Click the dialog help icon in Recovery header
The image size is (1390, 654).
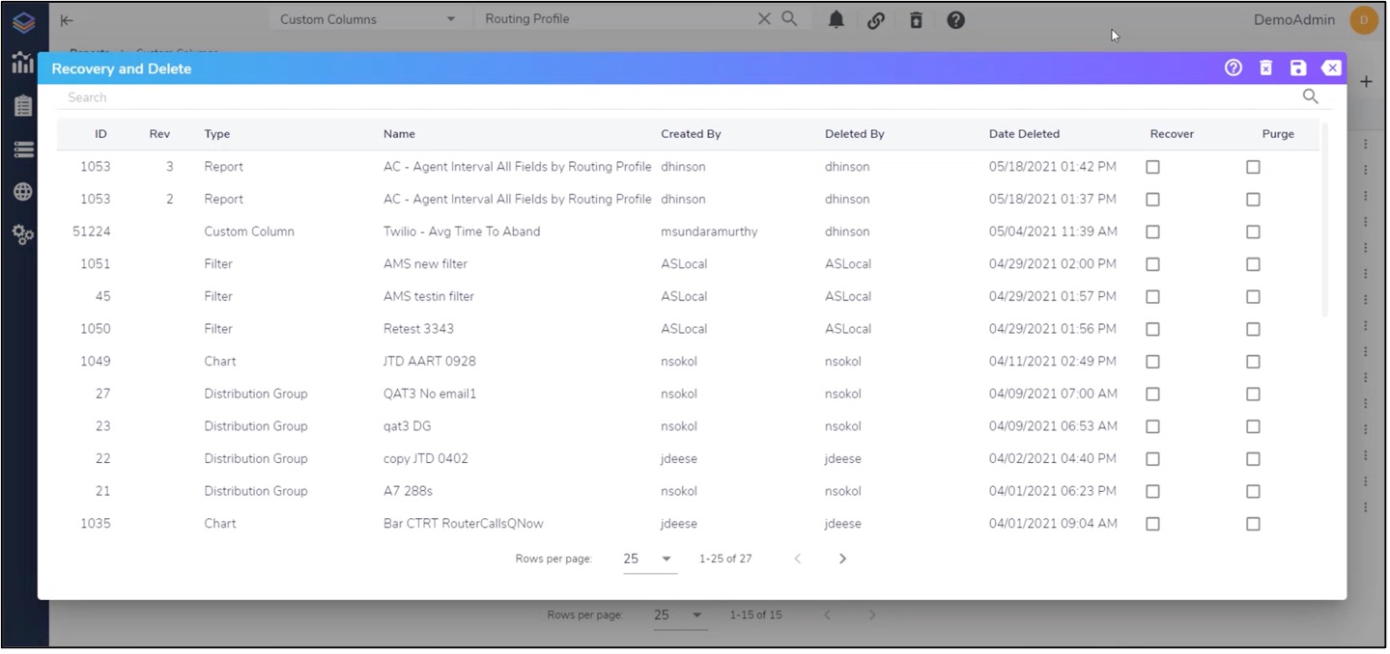[1233, 68]
